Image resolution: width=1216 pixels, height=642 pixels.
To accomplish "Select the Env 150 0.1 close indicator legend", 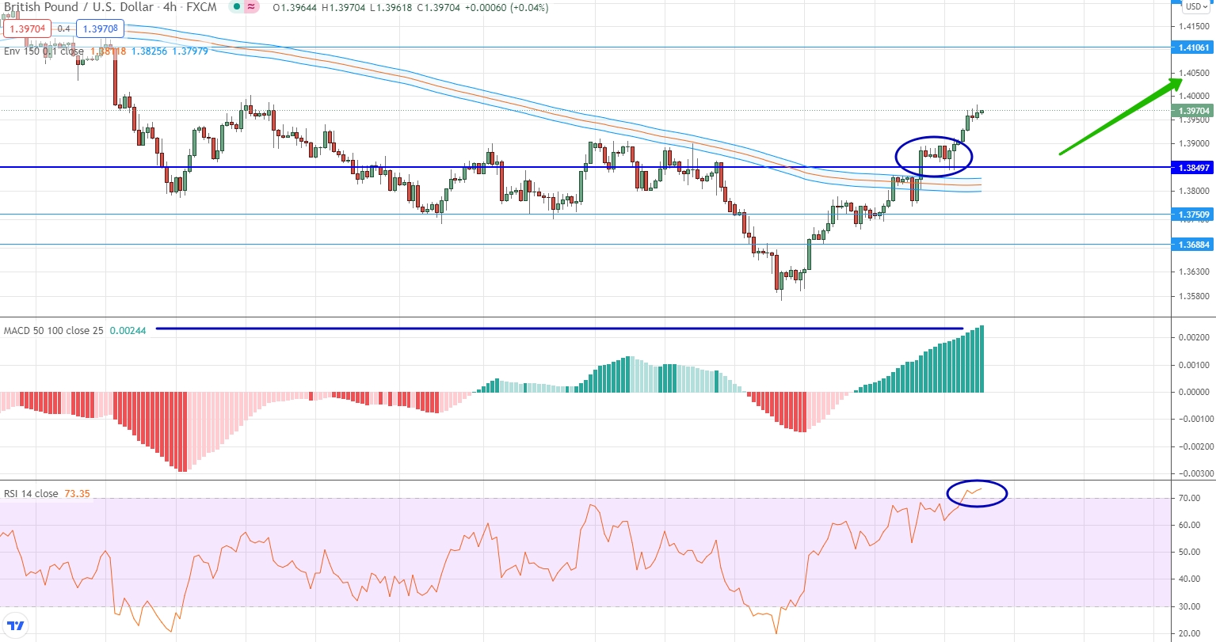I will click(x=44, y=51).
